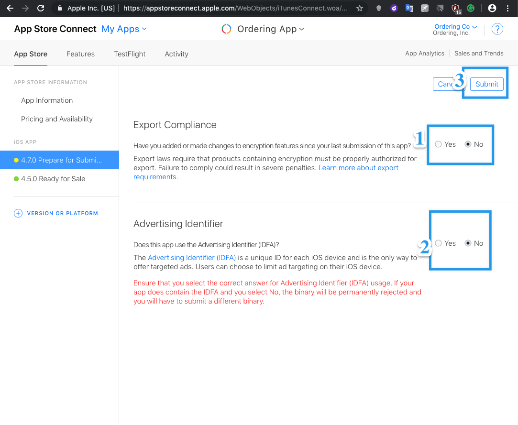Click the pin extension icon
This screenshot has width=518, height=425.
coord(425,8)
